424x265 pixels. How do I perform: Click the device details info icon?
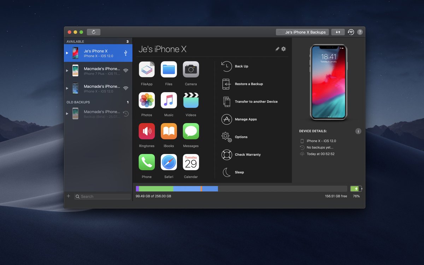point(358,131)
